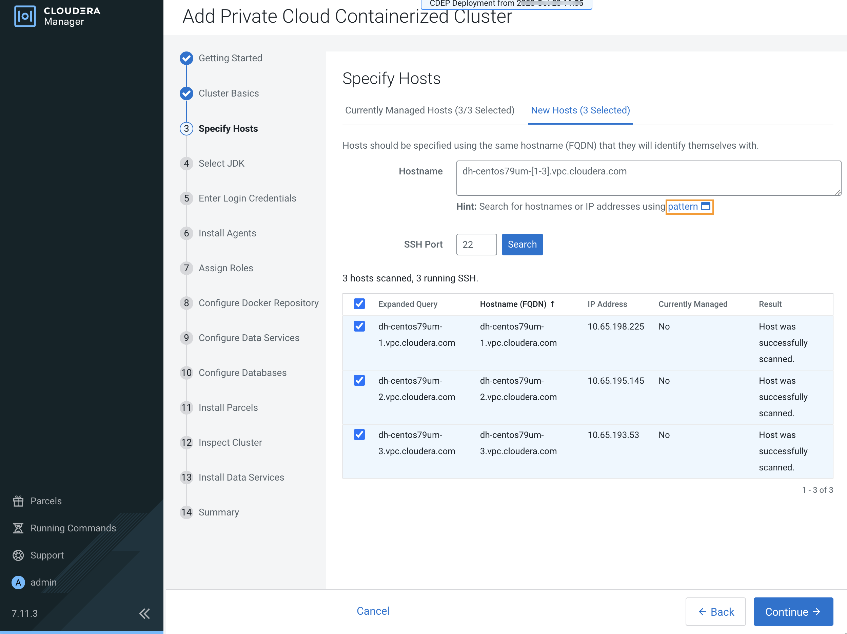Open Running Commands hourglass icon
Image resolution: width=847 pixels, height=634 pixels.
18,528
